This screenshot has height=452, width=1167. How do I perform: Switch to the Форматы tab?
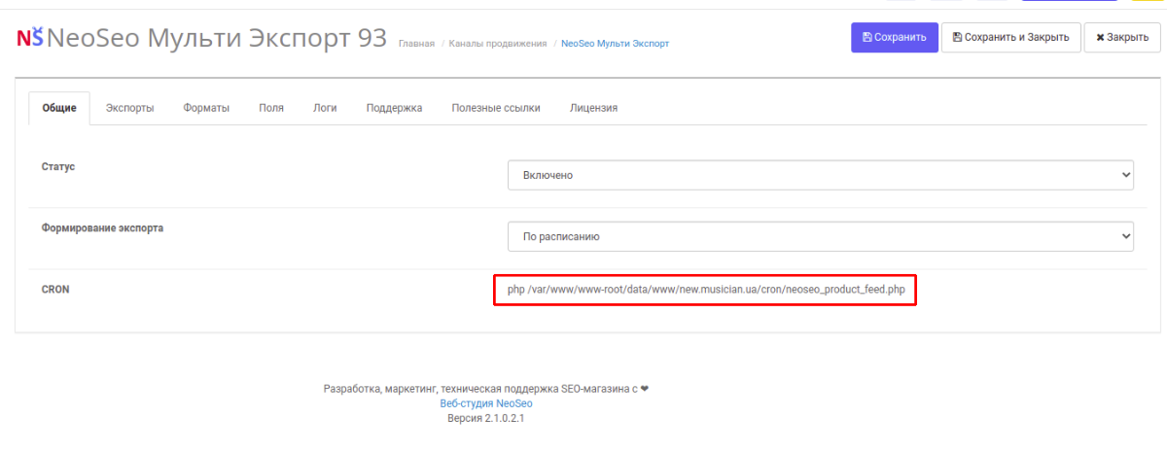click(x=206, y=108)
